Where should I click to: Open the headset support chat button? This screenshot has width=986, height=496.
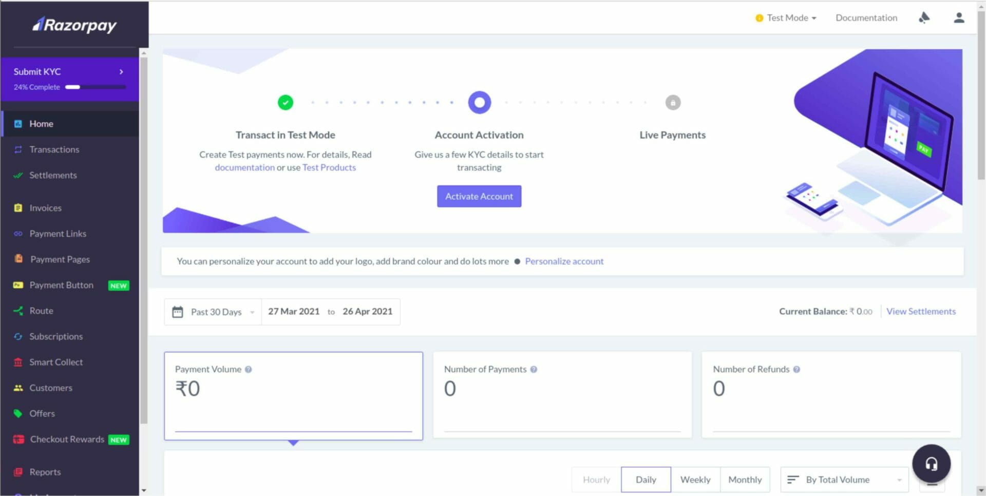point(931,464)
